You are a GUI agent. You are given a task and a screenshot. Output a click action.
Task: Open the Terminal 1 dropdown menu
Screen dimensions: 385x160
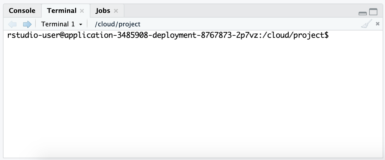coord(62,24)
